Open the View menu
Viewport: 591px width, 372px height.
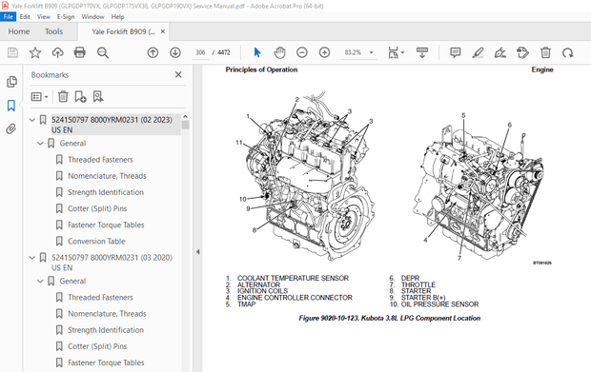coord(43,16)
